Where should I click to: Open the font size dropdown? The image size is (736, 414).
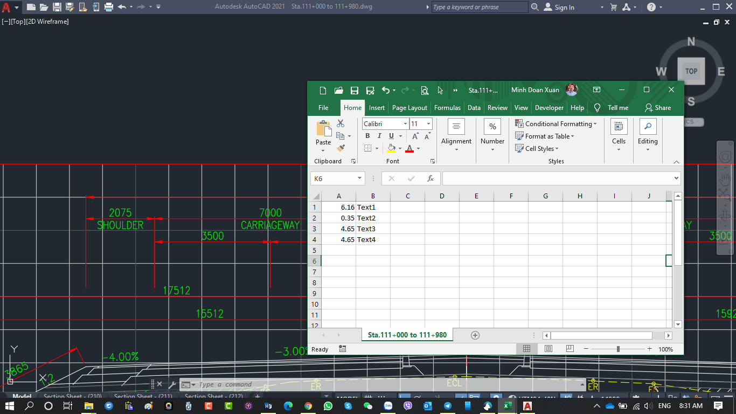click(428, 123)
